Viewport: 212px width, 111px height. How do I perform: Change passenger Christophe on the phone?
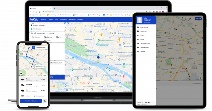tap(40, 96)
